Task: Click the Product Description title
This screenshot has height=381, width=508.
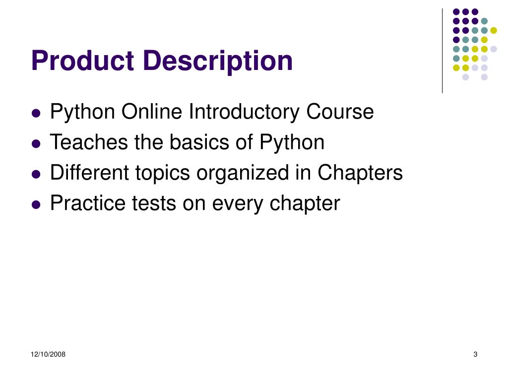Action: coord(162,61)
